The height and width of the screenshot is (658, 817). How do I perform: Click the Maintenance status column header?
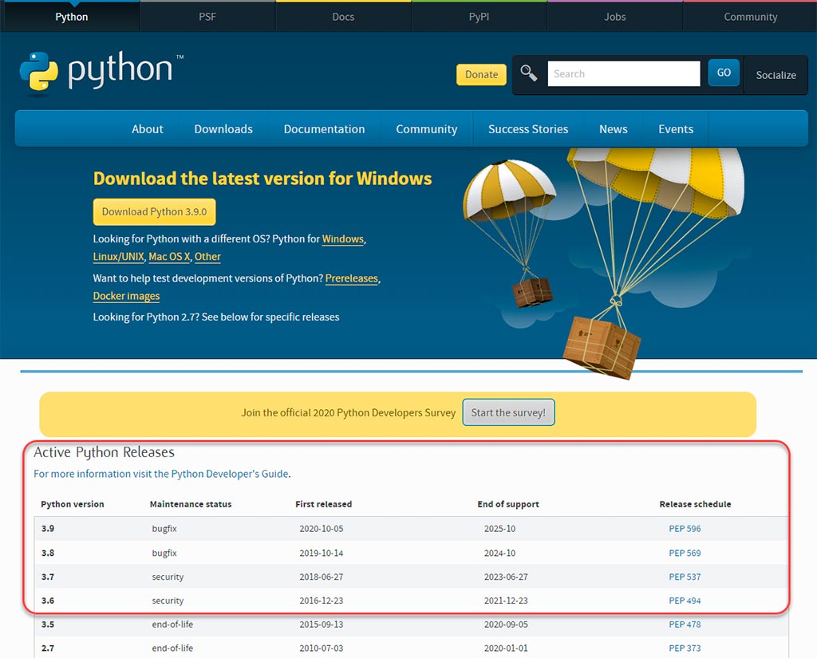191,504
